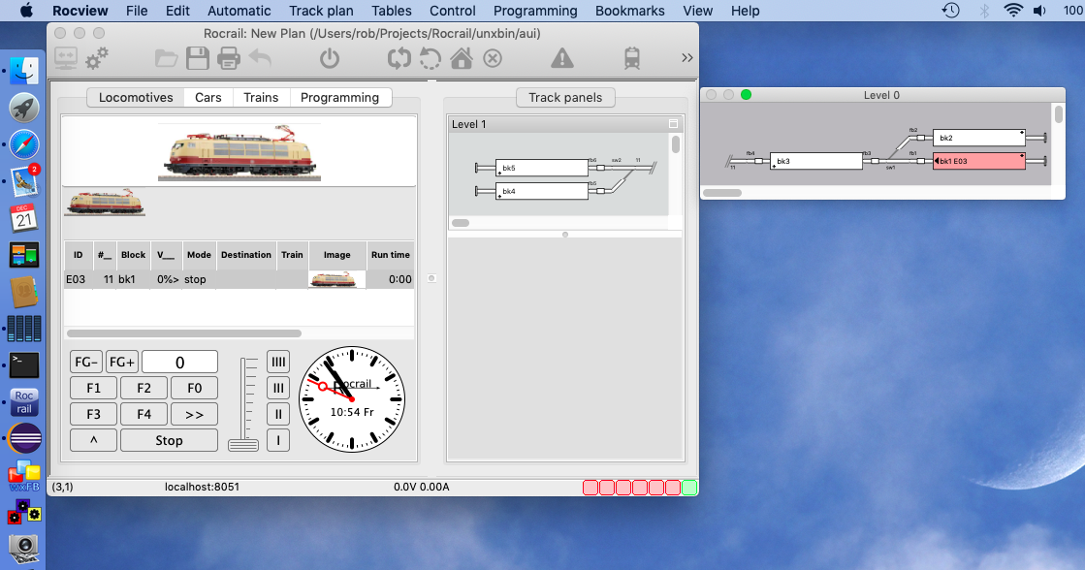1085x570 pixels.
Task: Click the locomotive icon in toolbar
Action: [632, 59]
